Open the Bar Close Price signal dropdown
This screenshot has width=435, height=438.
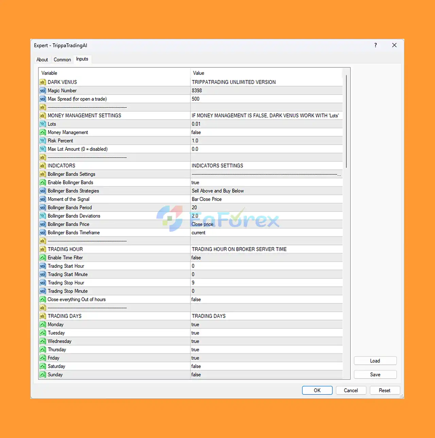(266, 199)
